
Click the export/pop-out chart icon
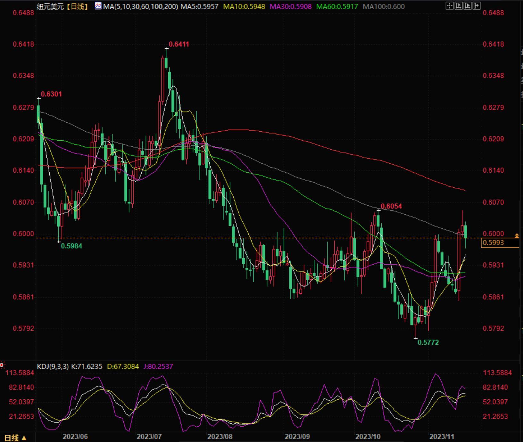477,6
